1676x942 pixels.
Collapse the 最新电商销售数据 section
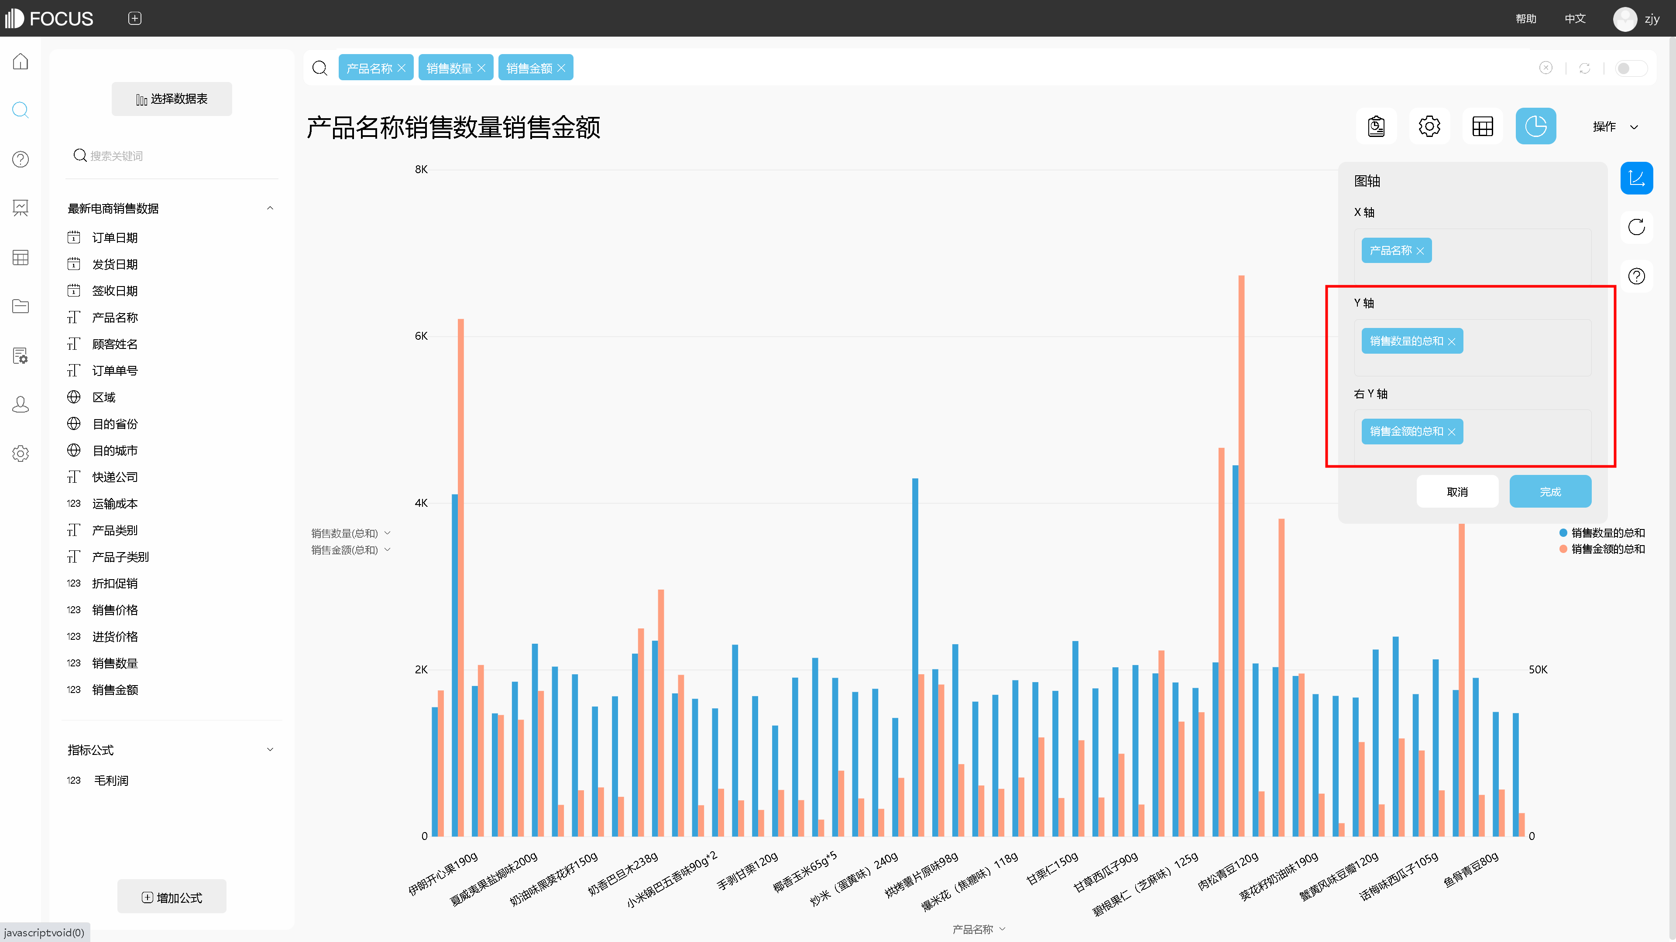tap(270, 208)
